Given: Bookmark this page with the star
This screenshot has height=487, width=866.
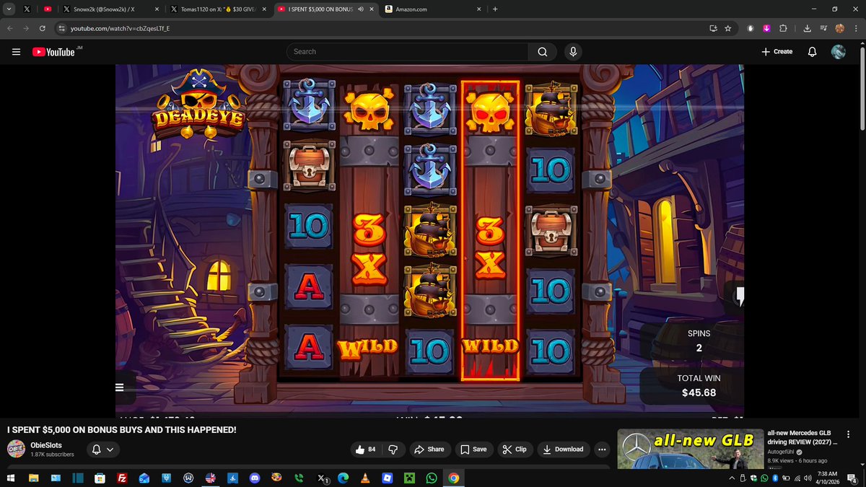Looking at the screenshot, I should 728,28.
